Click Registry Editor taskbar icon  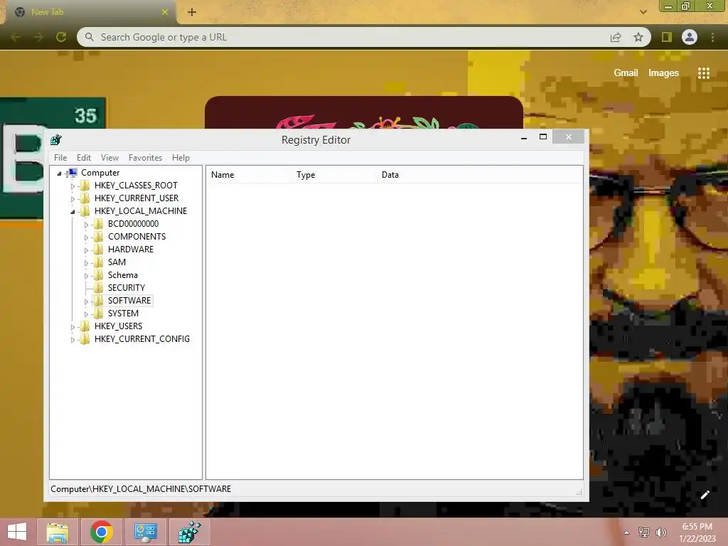click(189, 532)
